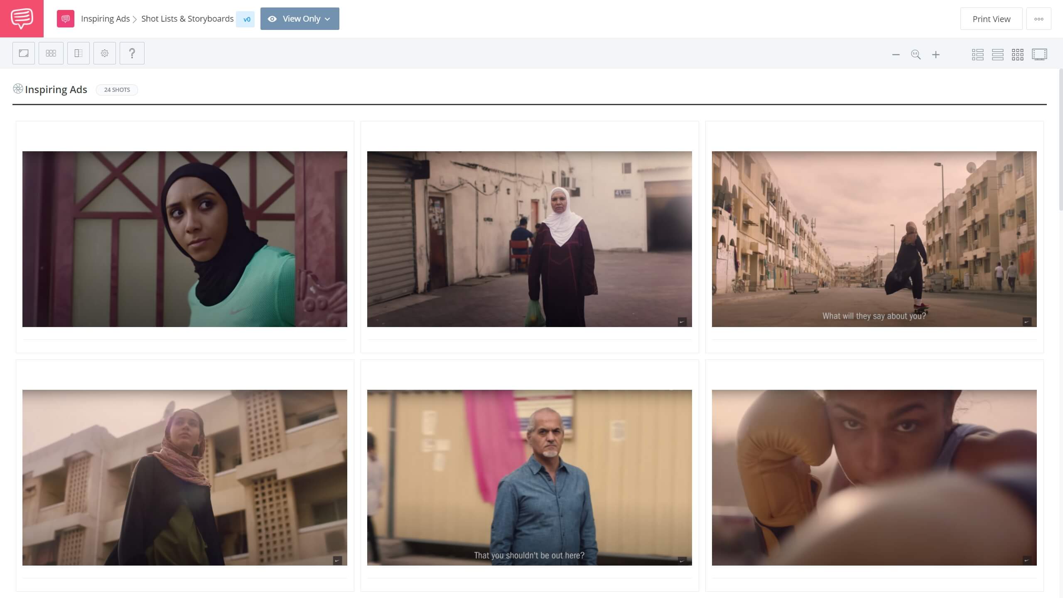This screenshot has width=1063, height=598.
Task: Click the boxing gloves thumbnail image
Action: point(875,477)
